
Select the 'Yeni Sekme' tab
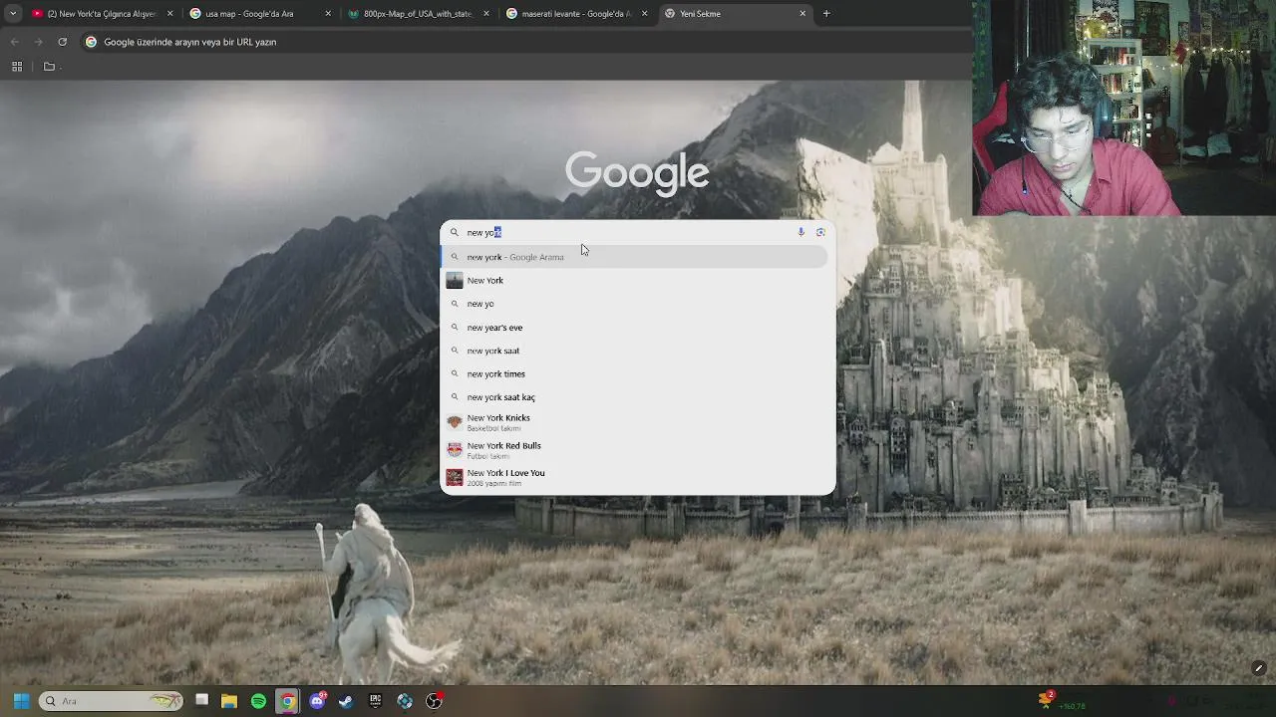(x=736, y=14)
